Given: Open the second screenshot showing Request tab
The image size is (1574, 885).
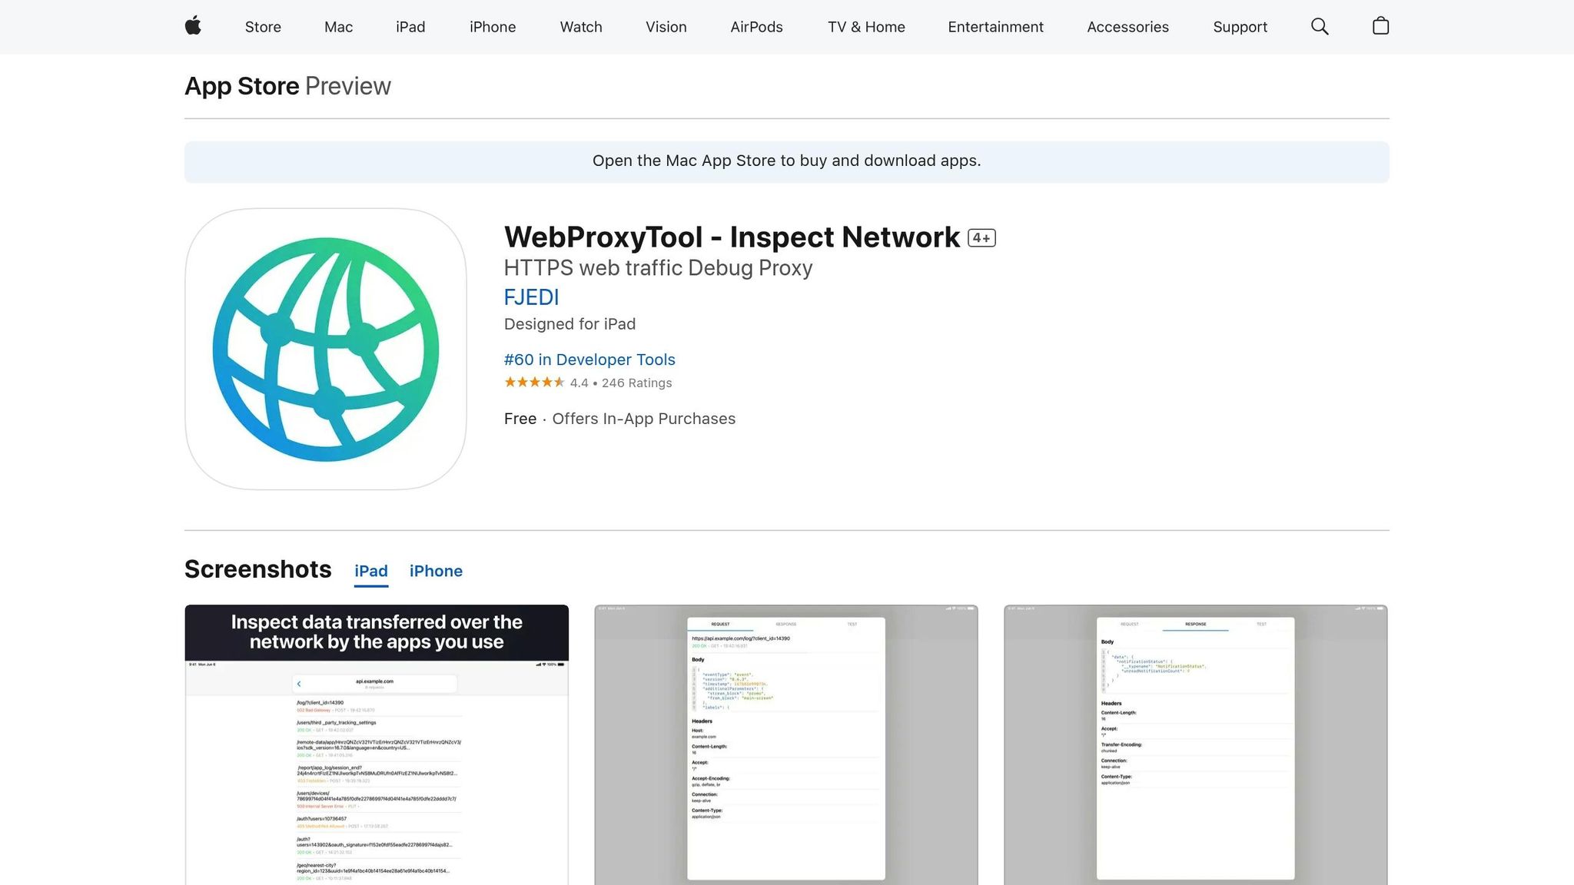Looking at the screenshot, I should (x=785, y=745).
